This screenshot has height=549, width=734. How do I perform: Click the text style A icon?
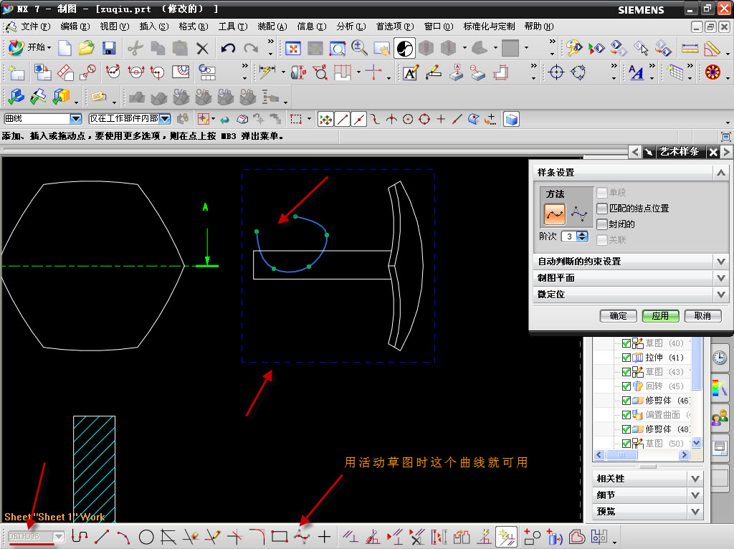[637, 72]
